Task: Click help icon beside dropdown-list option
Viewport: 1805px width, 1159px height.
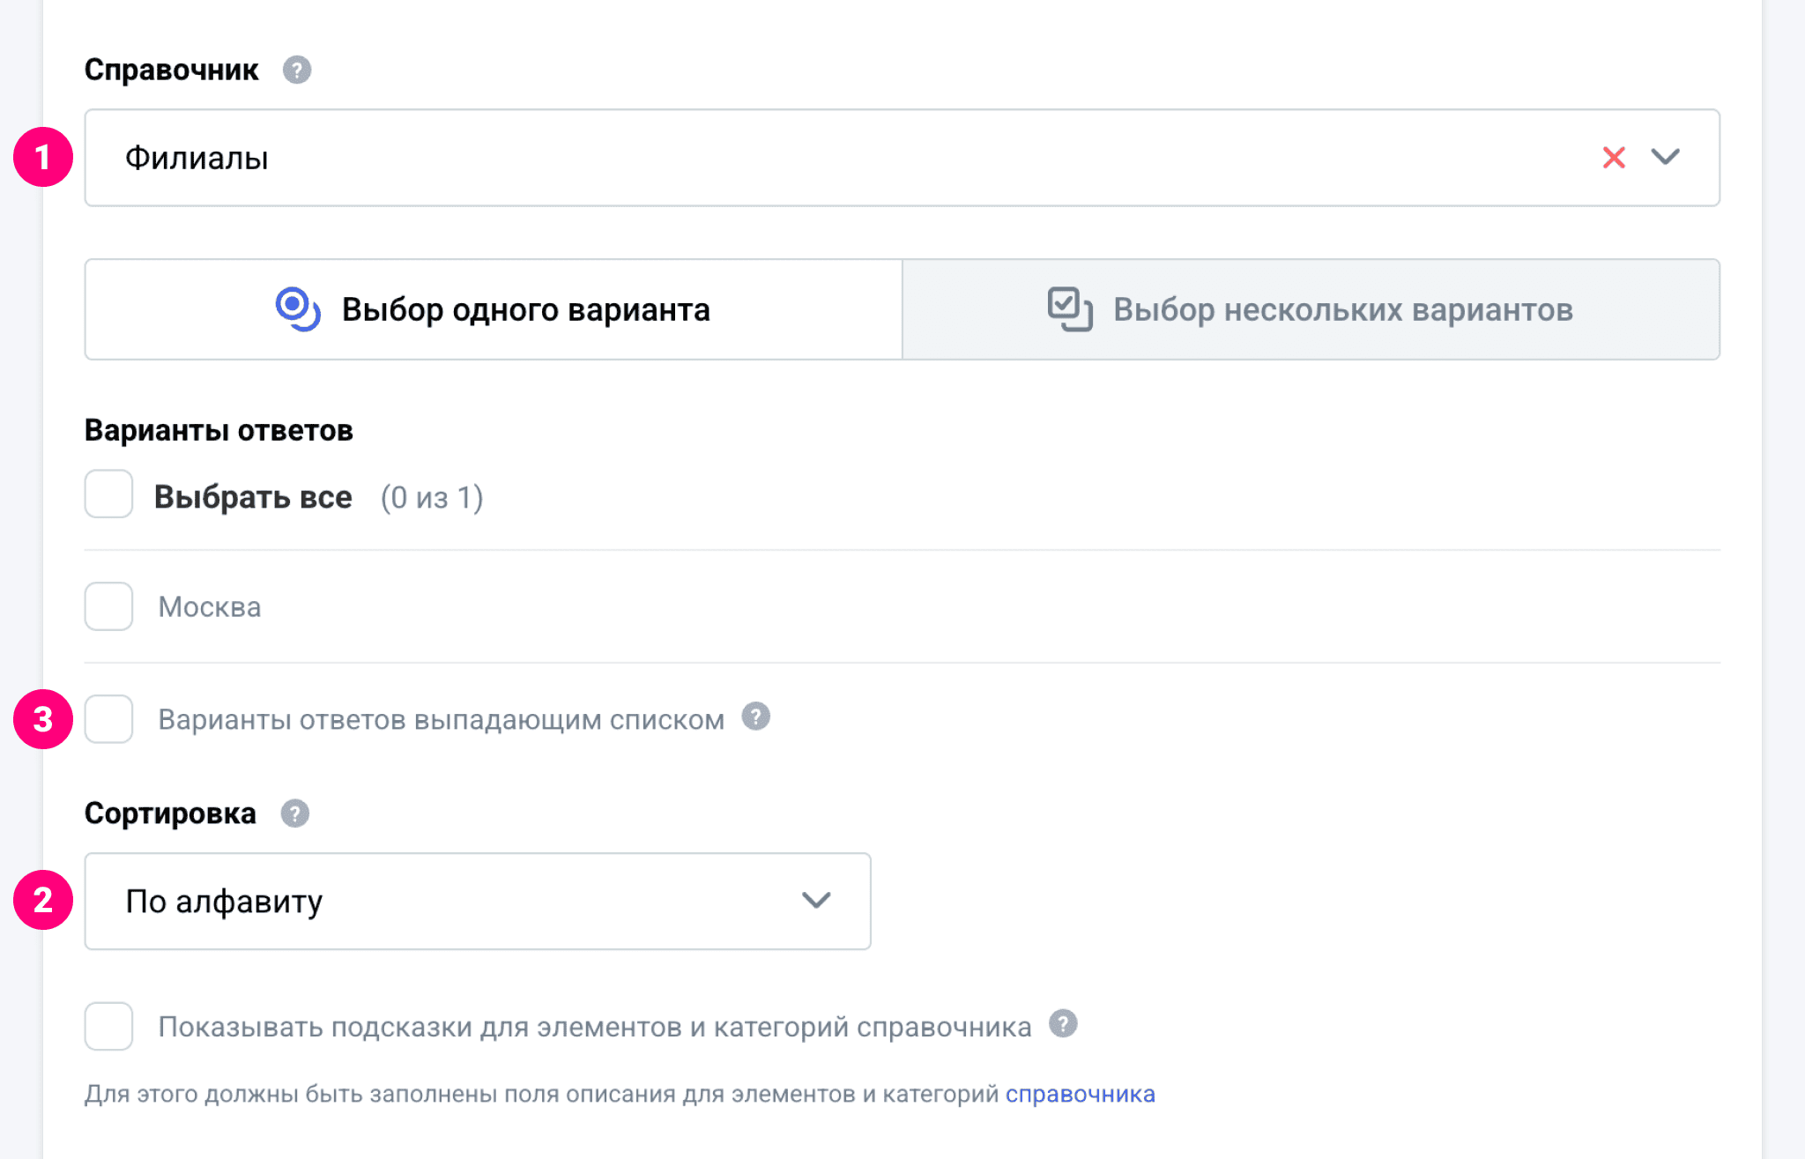Action: pyautogui.click(x=755, y=717)
